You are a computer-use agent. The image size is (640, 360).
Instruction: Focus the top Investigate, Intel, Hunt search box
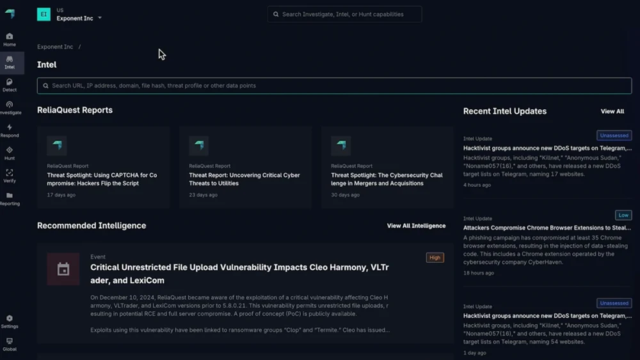tap(344, 14)
